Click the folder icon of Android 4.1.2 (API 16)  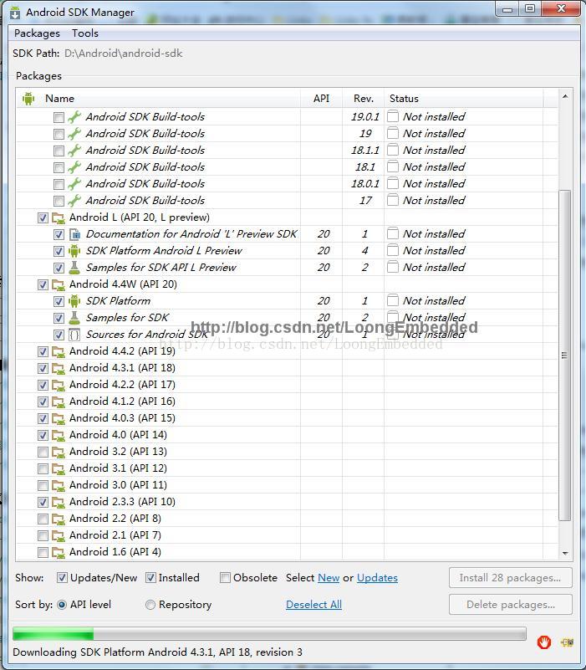click(58, 401)
